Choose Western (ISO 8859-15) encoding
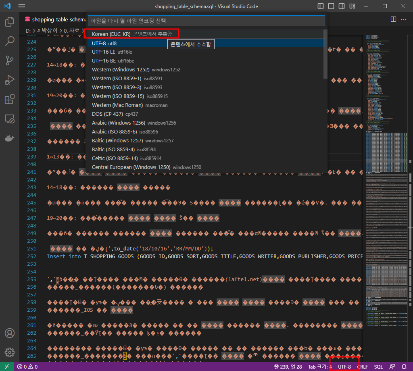 (205, 96)
